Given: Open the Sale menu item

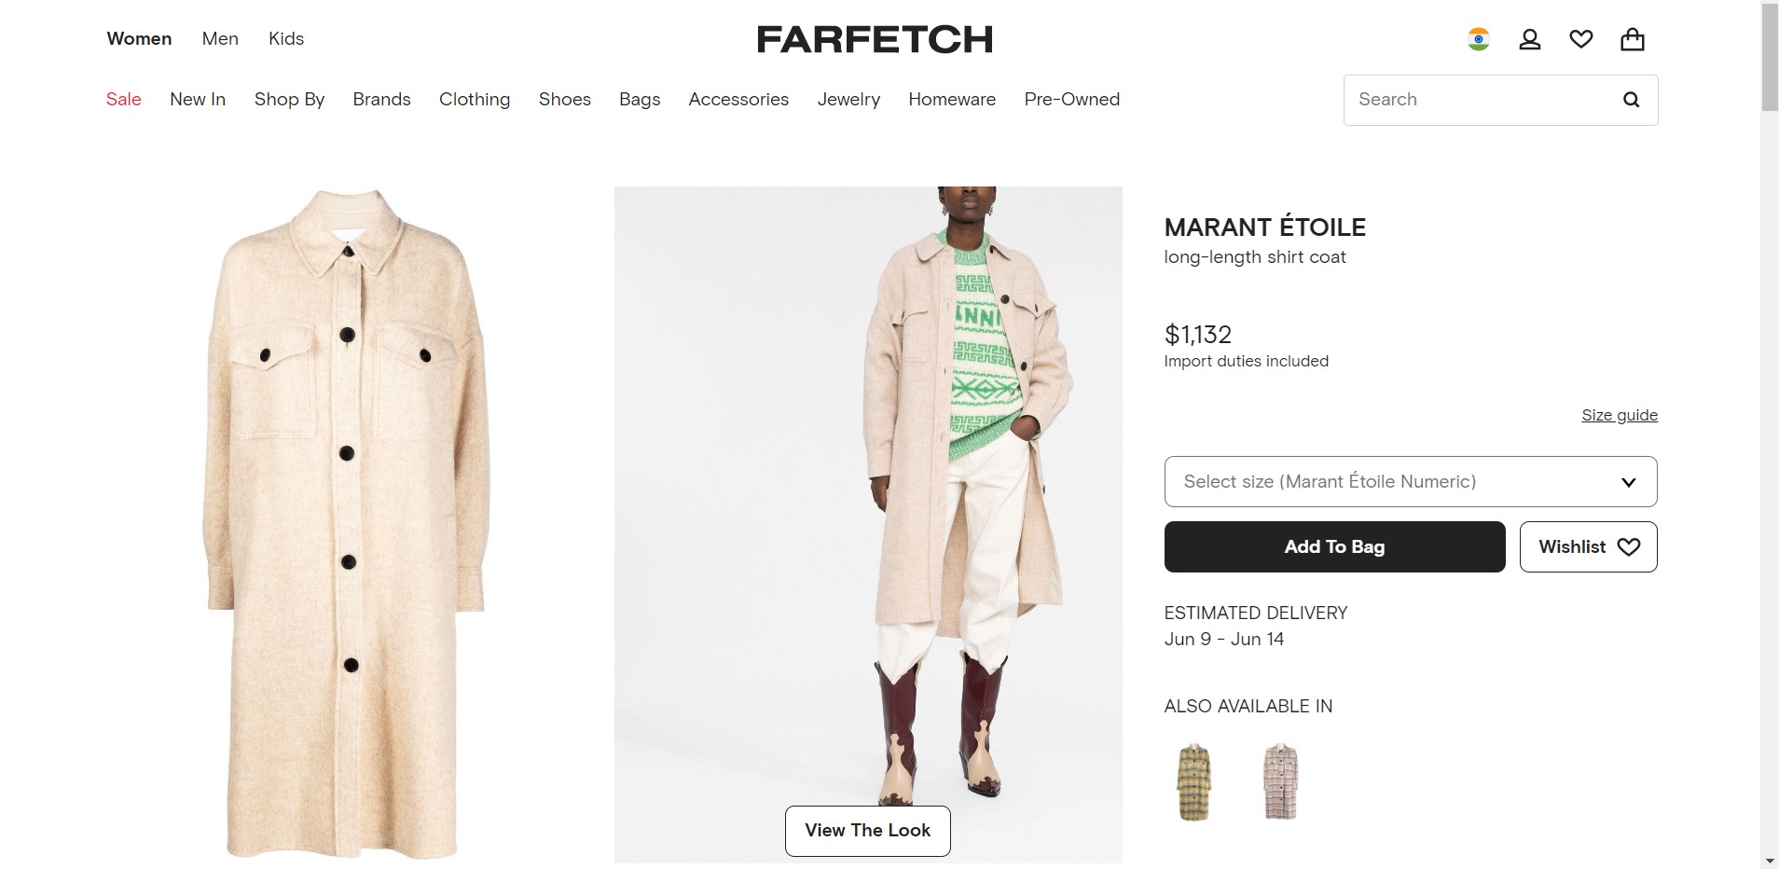Looking at the screenshot, I should pos(123,99).
